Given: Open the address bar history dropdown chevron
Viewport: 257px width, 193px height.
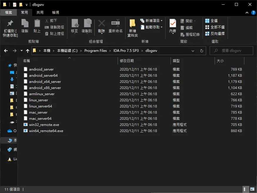Looking at the screenshot, I should pos(193,51).
